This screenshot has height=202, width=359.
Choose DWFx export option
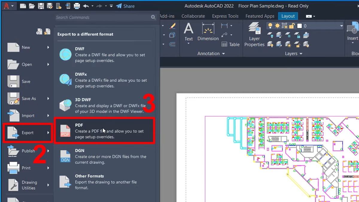point(105,80)
